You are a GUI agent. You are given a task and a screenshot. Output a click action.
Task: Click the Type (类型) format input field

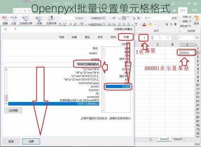coord(52,64)
